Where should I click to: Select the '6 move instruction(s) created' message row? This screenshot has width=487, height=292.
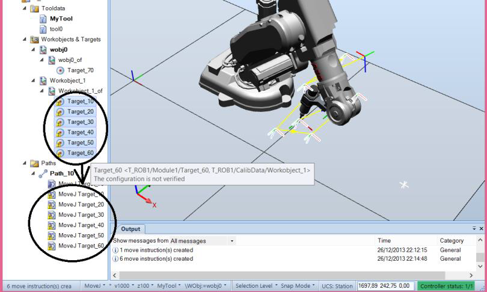click(294, 259)
